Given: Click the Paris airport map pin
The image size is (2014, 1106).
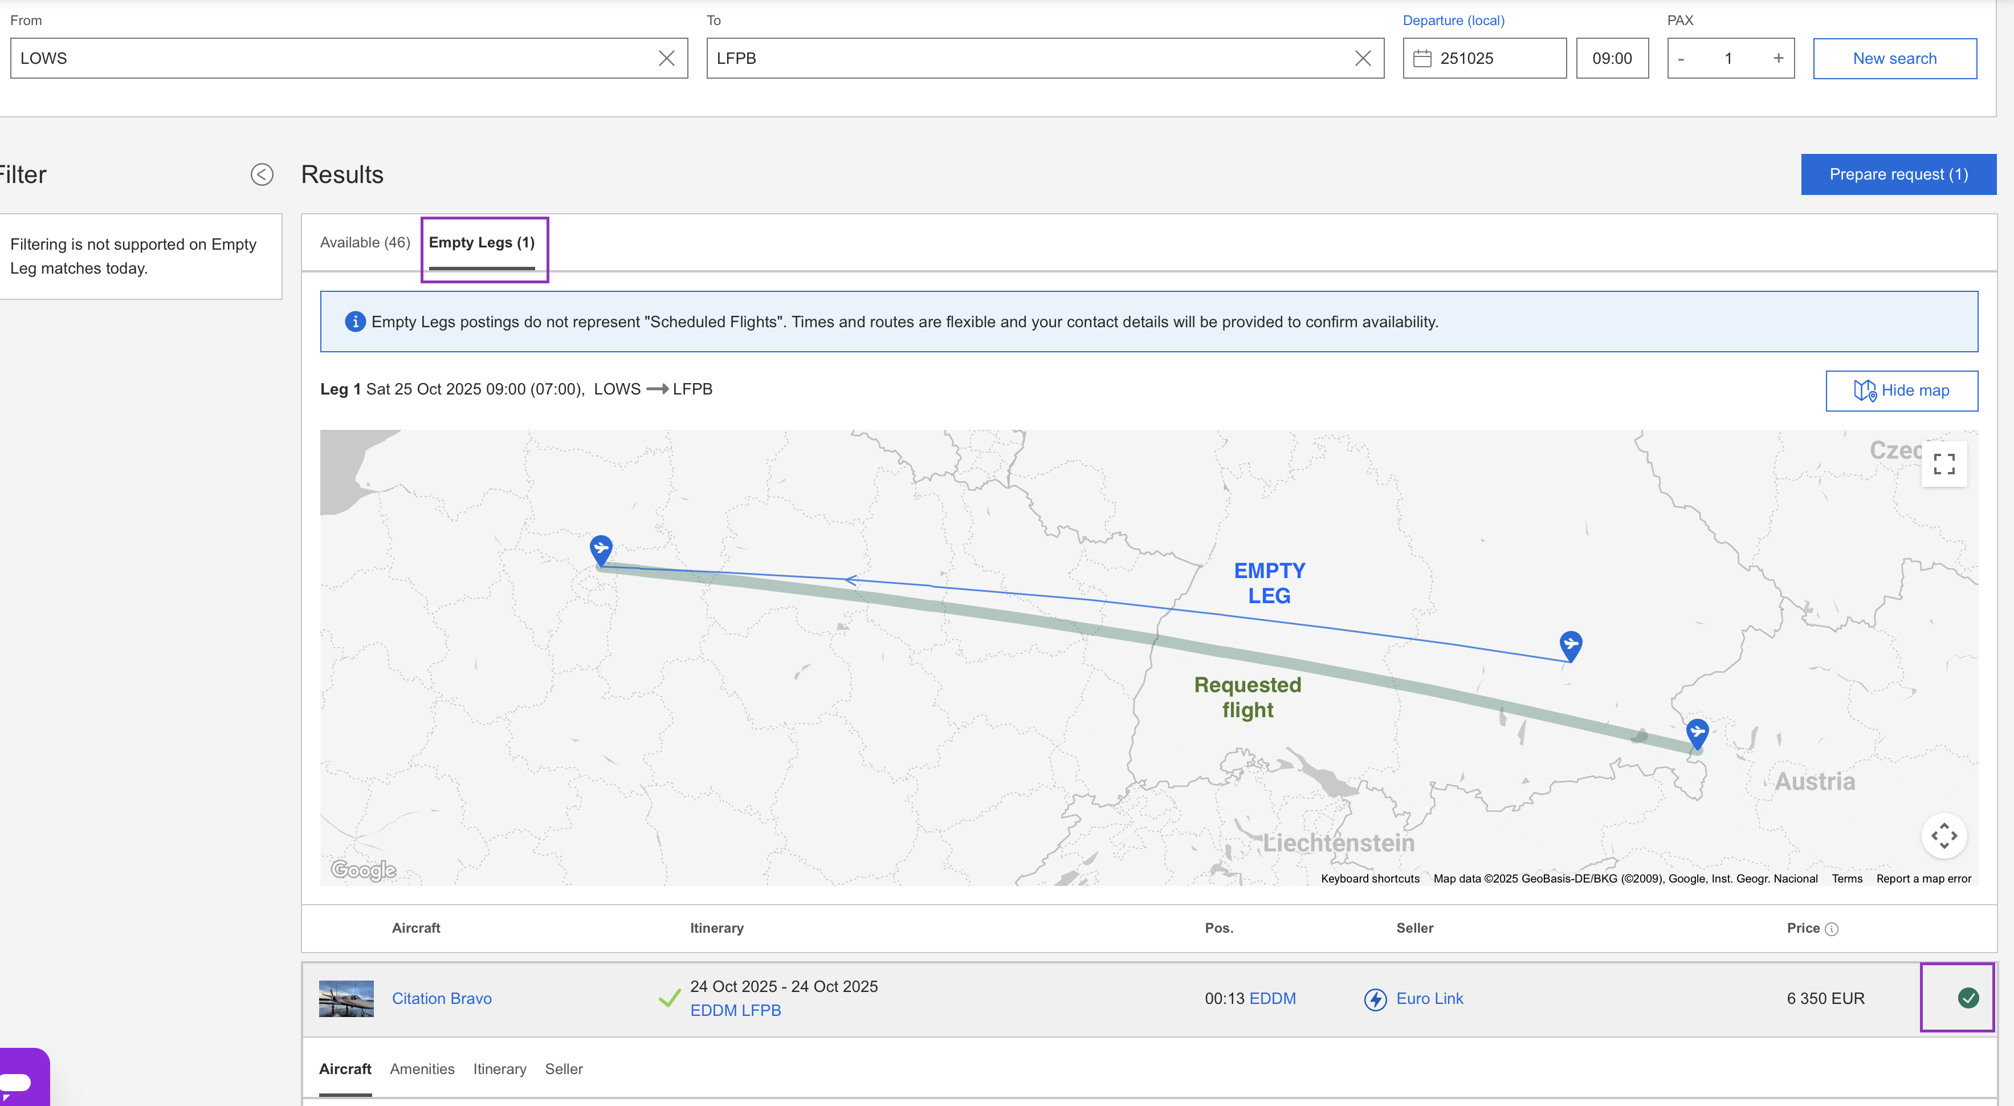Looking at the screenshot, I should [601, 547].
